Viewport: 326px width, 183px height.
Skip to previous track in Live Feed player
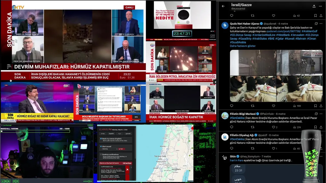coord(14,181)
